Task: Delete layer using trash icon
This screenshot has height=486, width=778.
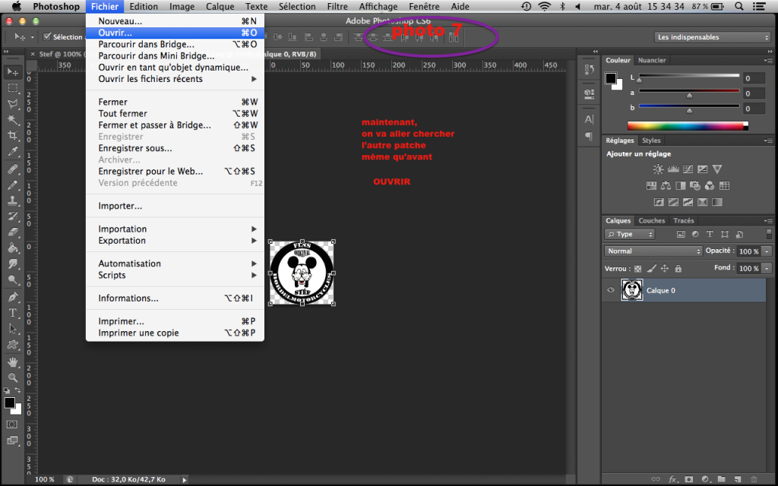Action: [x=754, y=480]
